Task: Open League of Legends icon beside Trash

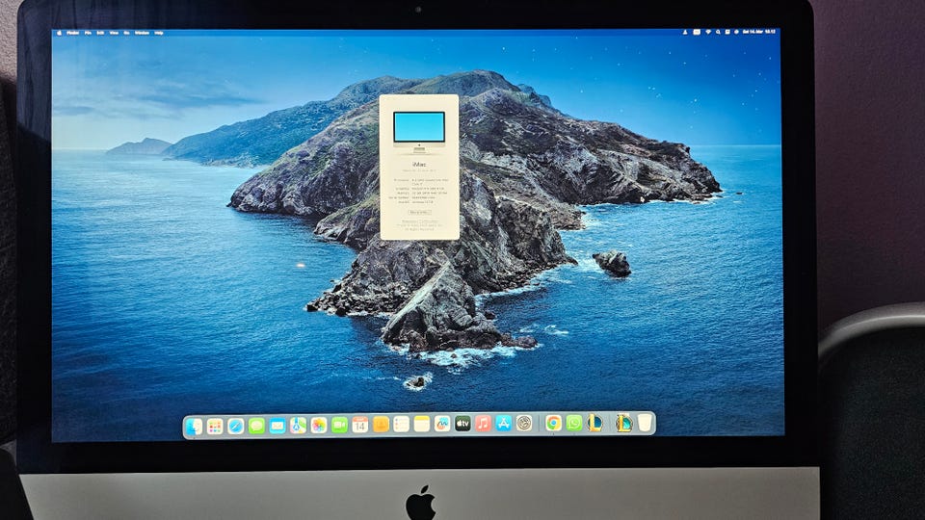Action: 623,423
